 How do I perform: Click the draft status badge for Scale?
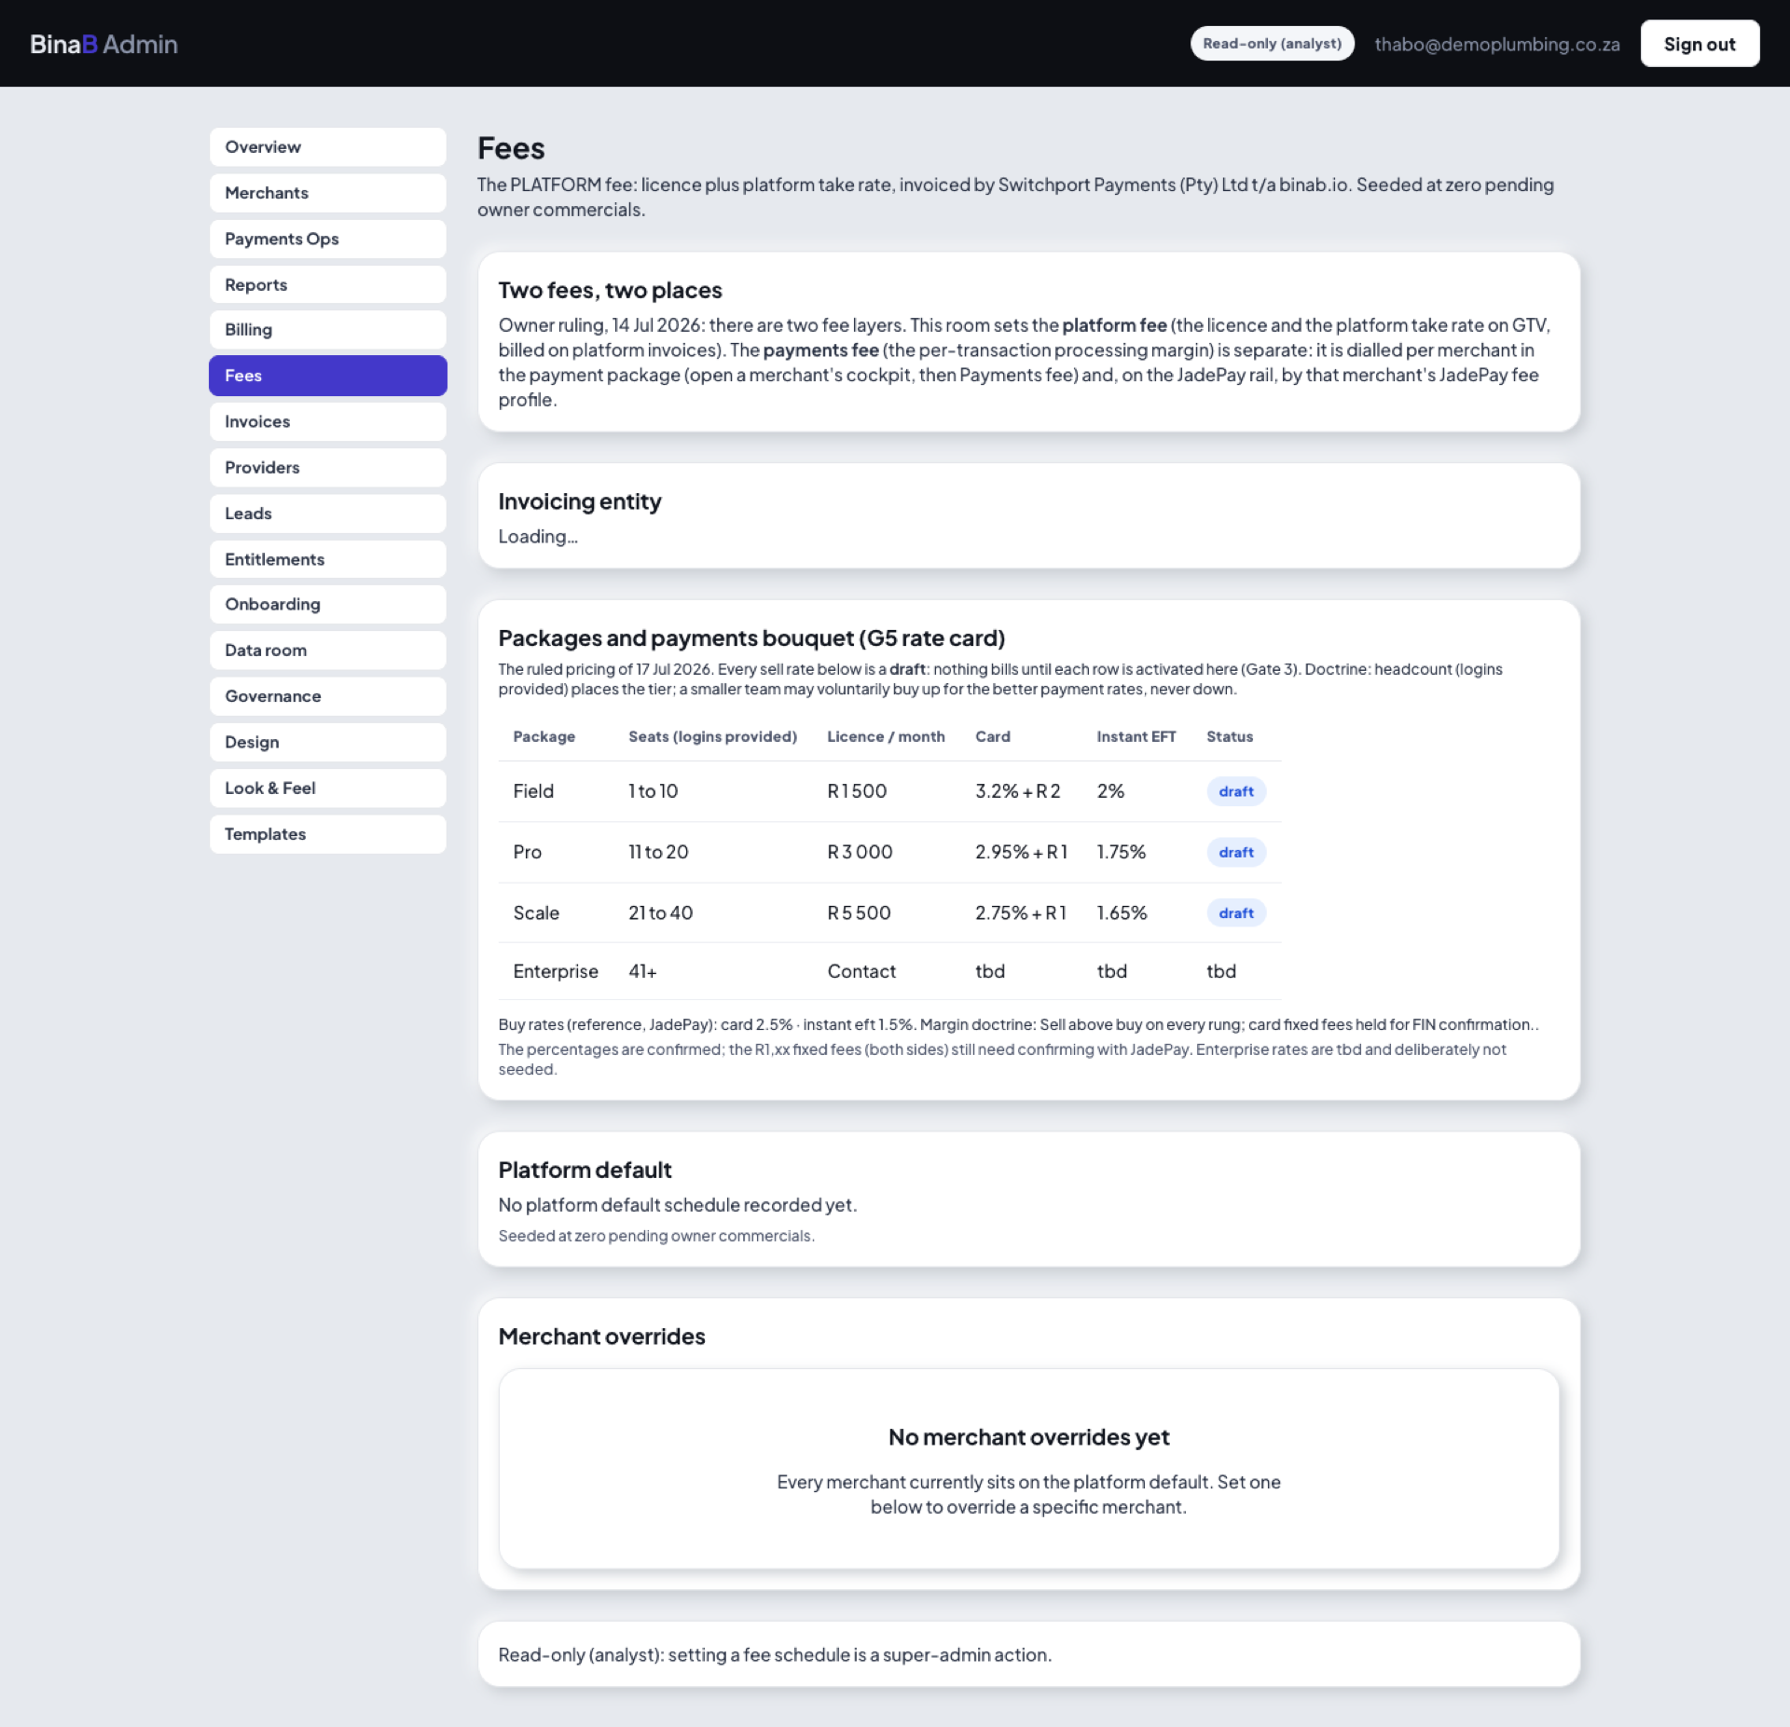pyautogui.click(x=1235, y=912)
